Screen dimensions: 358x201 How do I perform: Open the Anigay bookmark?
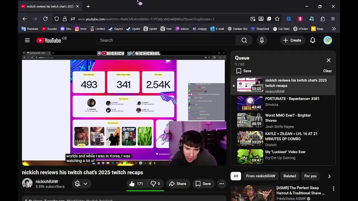coord(200,29)
